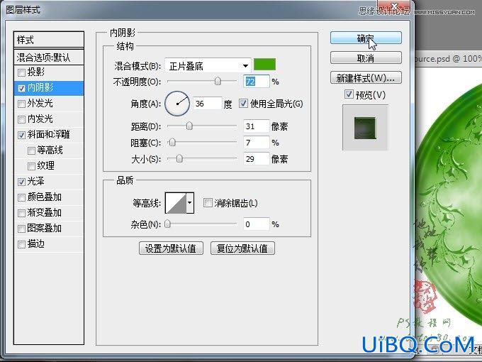Toggle the 预览(V) preview checkbox
Viewport: 482px width, 362px height.
[349, 94]
